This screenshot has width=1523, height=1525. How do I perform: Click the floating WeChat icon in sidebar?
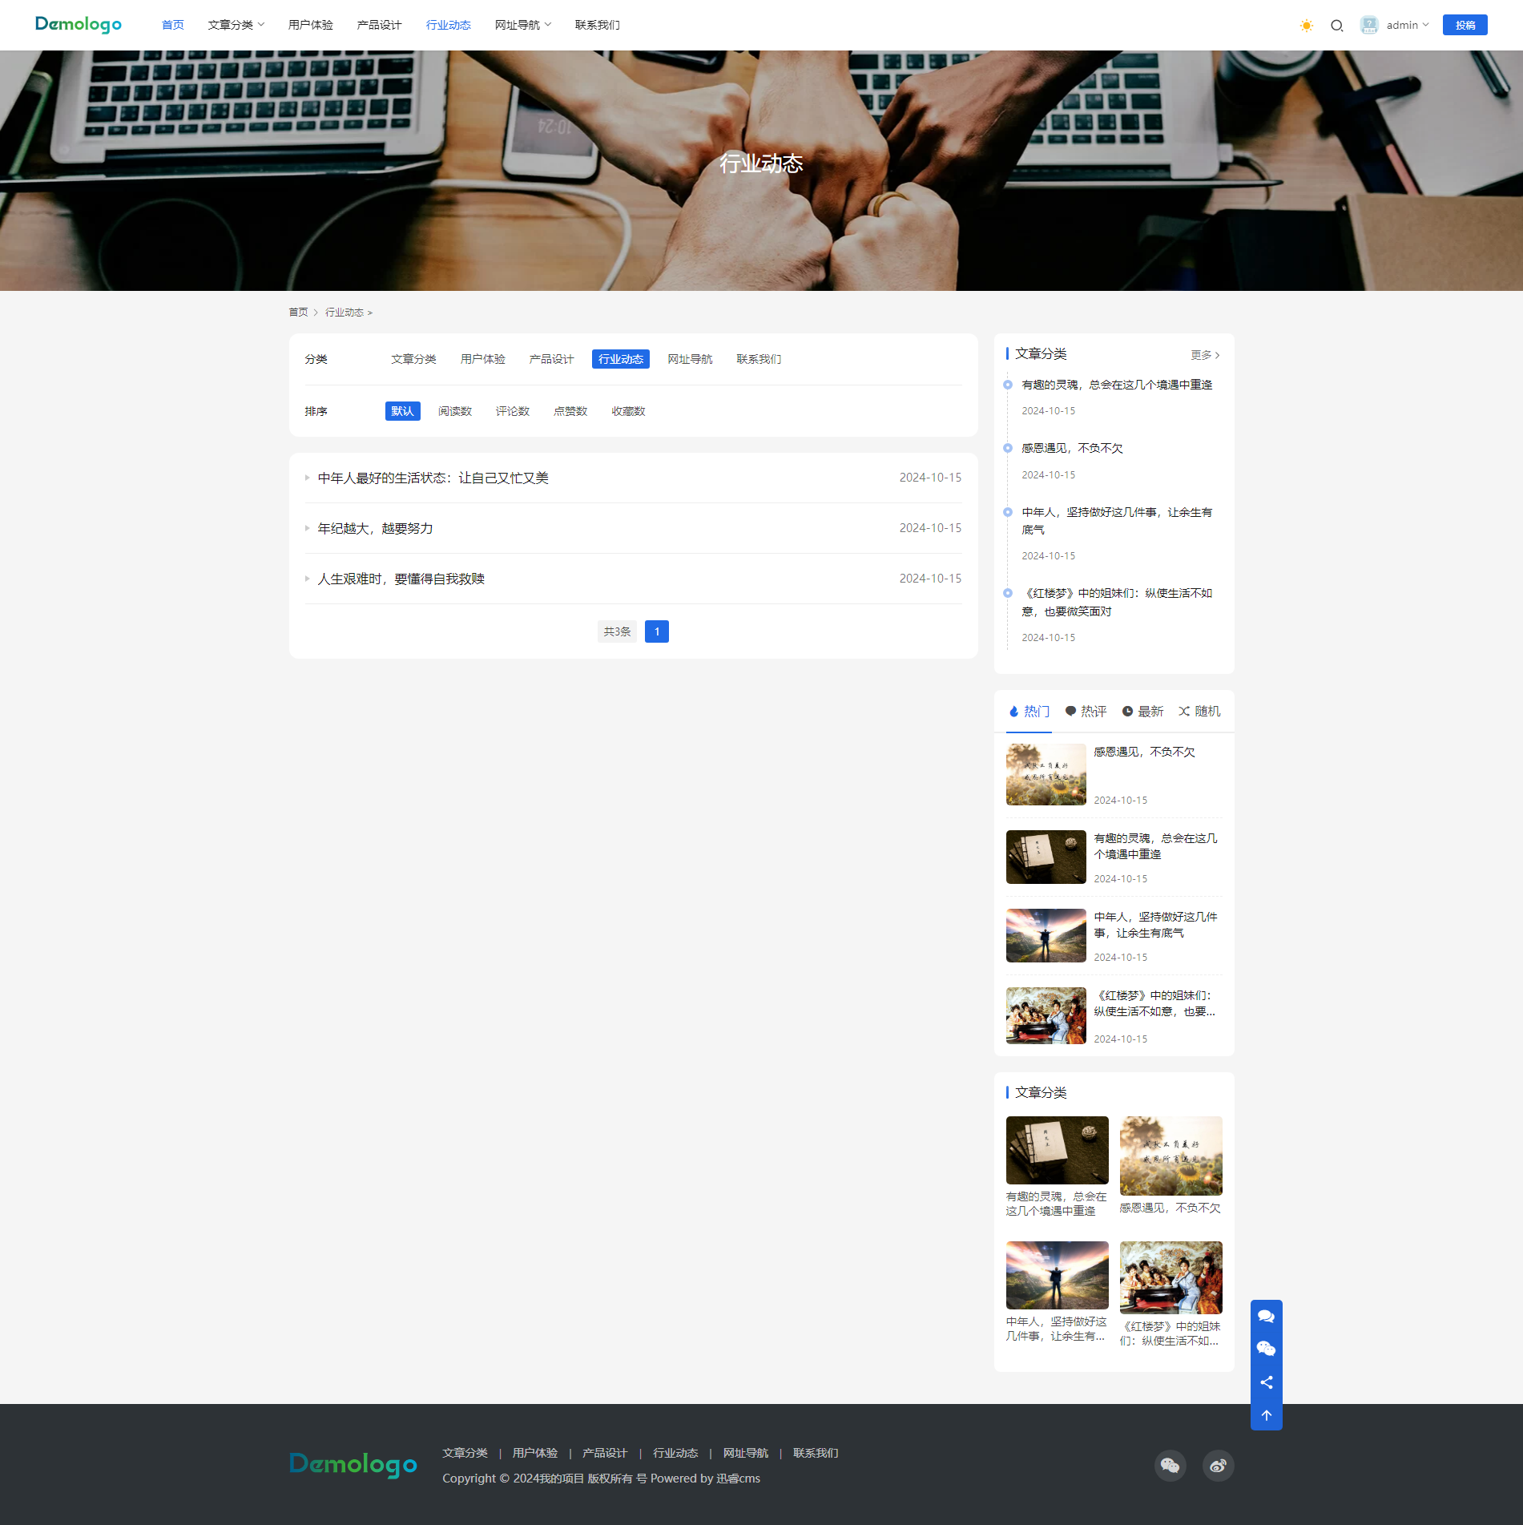[1266, 1349]
